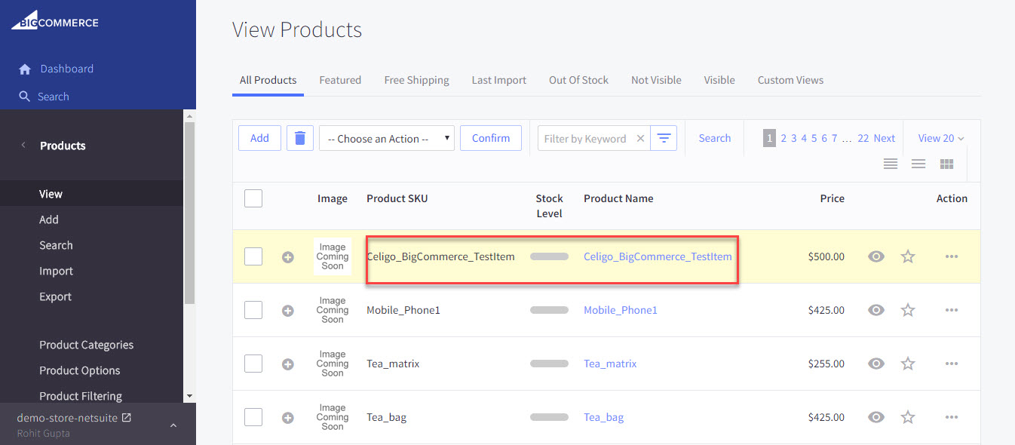
Task: Open Tea_bag product name link
Action: pos(603,417)
